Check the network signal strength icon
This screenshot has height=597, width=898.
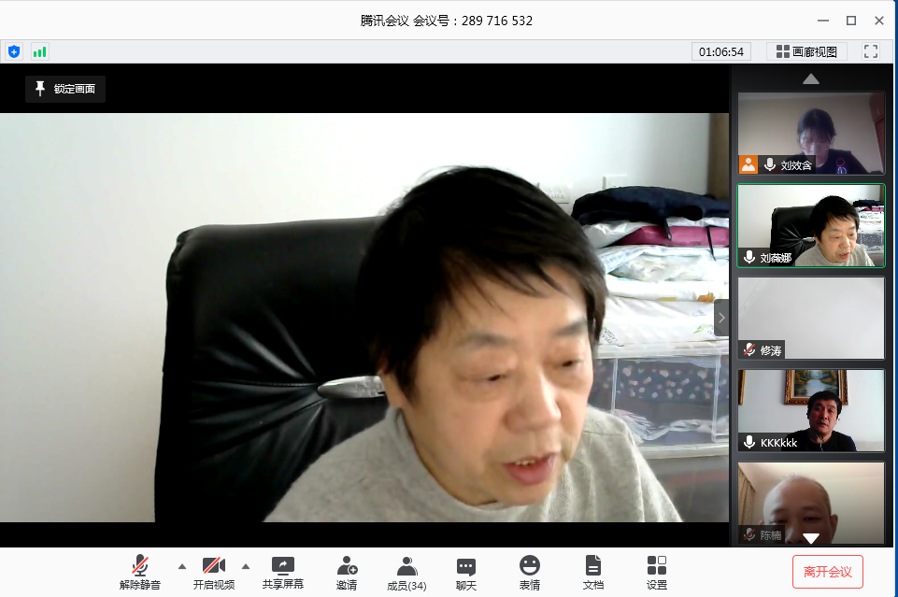tap(39, 51)
